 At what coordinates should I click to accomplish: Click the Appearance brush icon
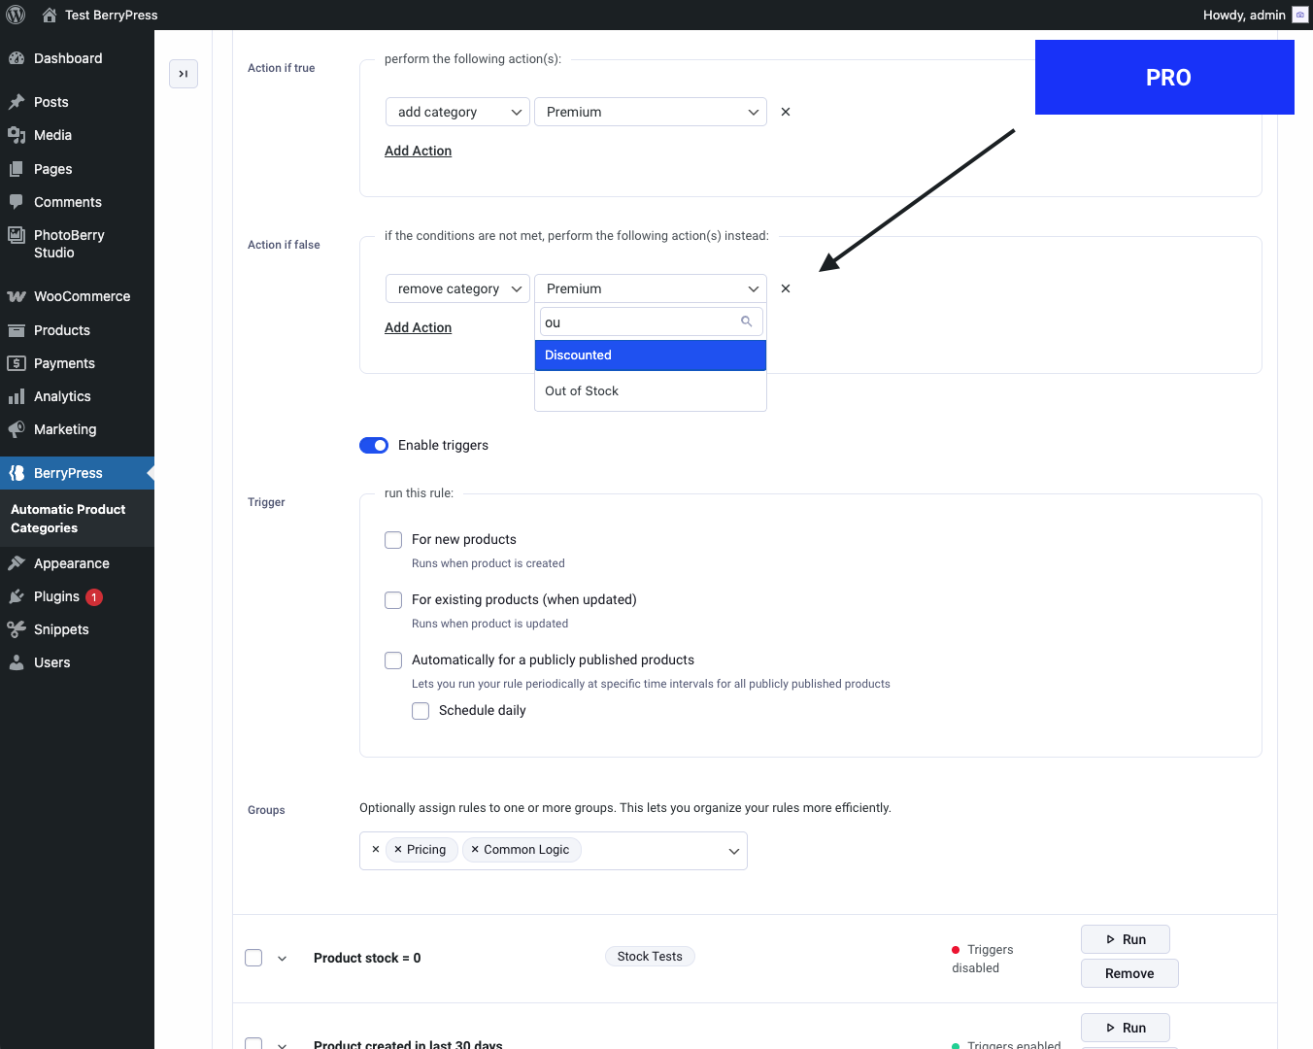tap(17, 563)
